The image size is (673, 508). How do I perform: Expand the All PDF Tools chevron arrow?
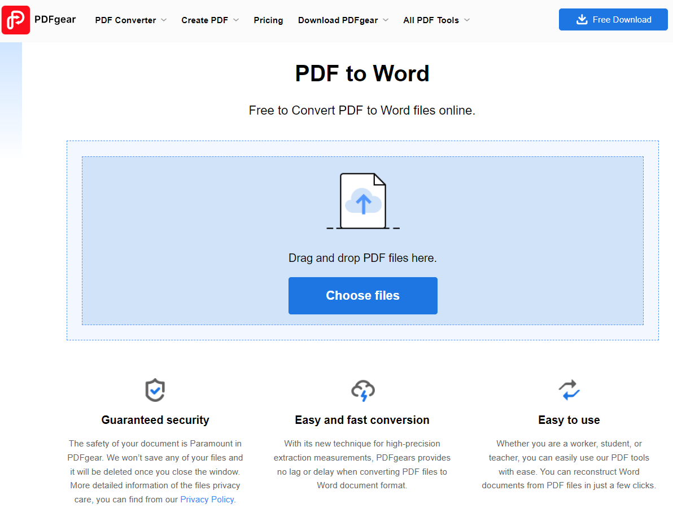[x=467, y=20]
